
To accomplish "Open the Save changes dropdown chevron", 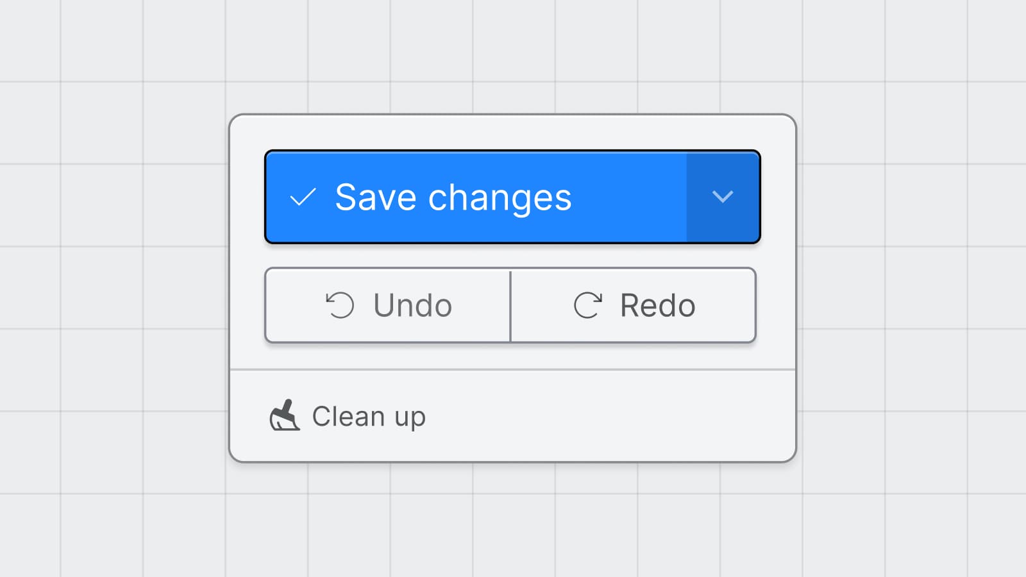I will [723, 197].
